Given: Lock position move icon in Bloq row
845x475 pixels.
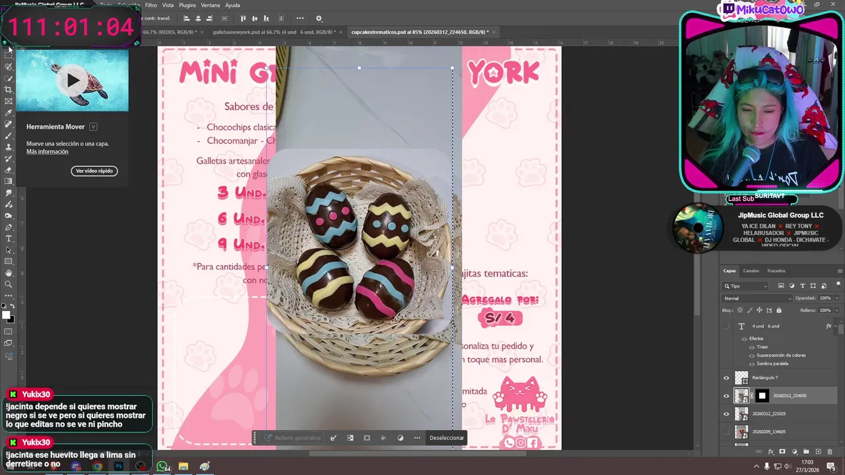Looking at the screenshot, I should 759,310.
